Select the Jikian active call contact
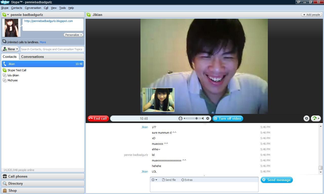This screenshot has height=194, width=324. (x=43, y=64)
